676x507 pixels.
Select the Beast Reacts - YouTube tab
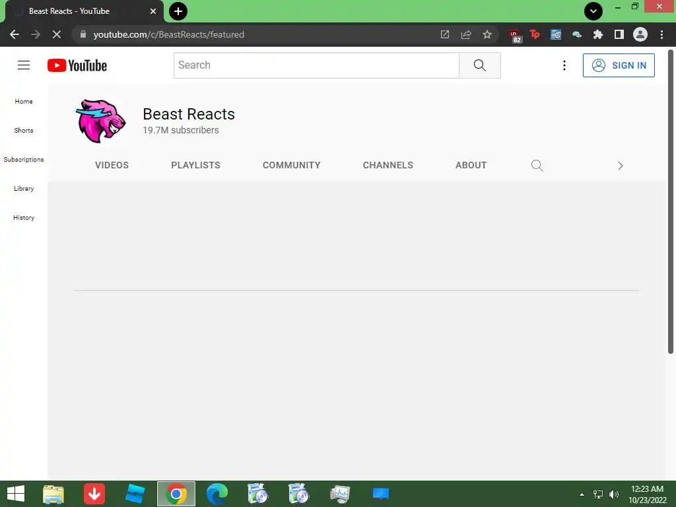point(84,12)
